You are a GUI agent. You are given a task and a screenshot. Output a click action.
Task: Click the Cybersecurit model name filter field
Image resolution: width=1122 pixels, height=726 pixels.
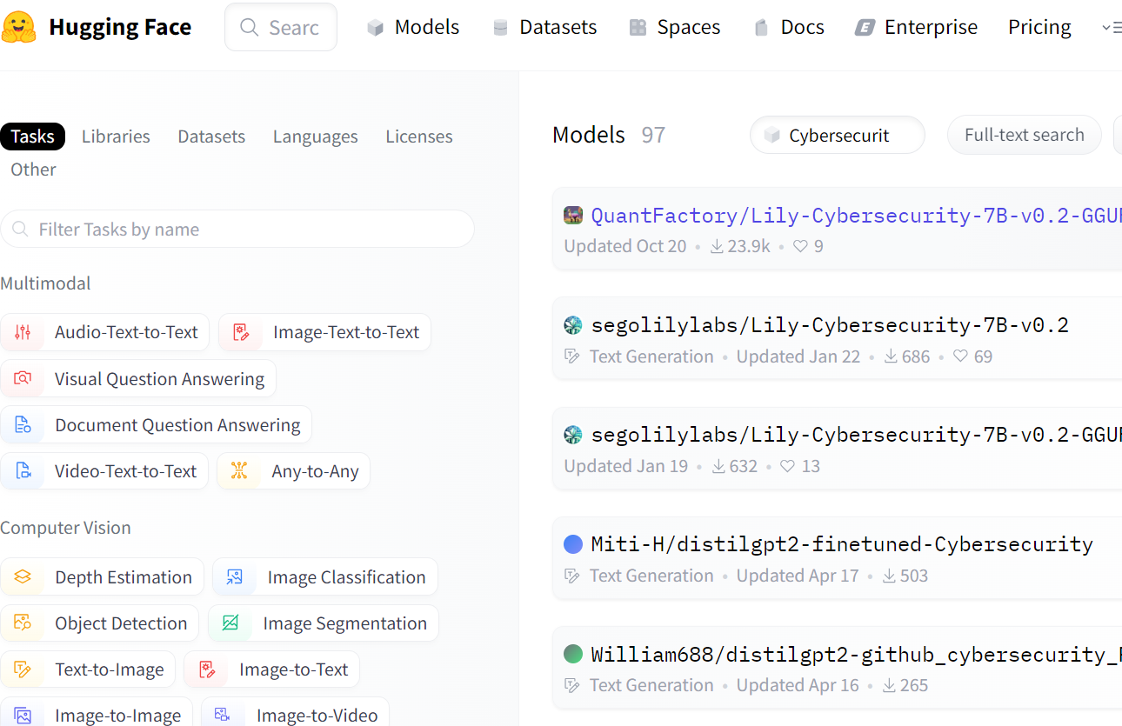[x=838, y=135]
